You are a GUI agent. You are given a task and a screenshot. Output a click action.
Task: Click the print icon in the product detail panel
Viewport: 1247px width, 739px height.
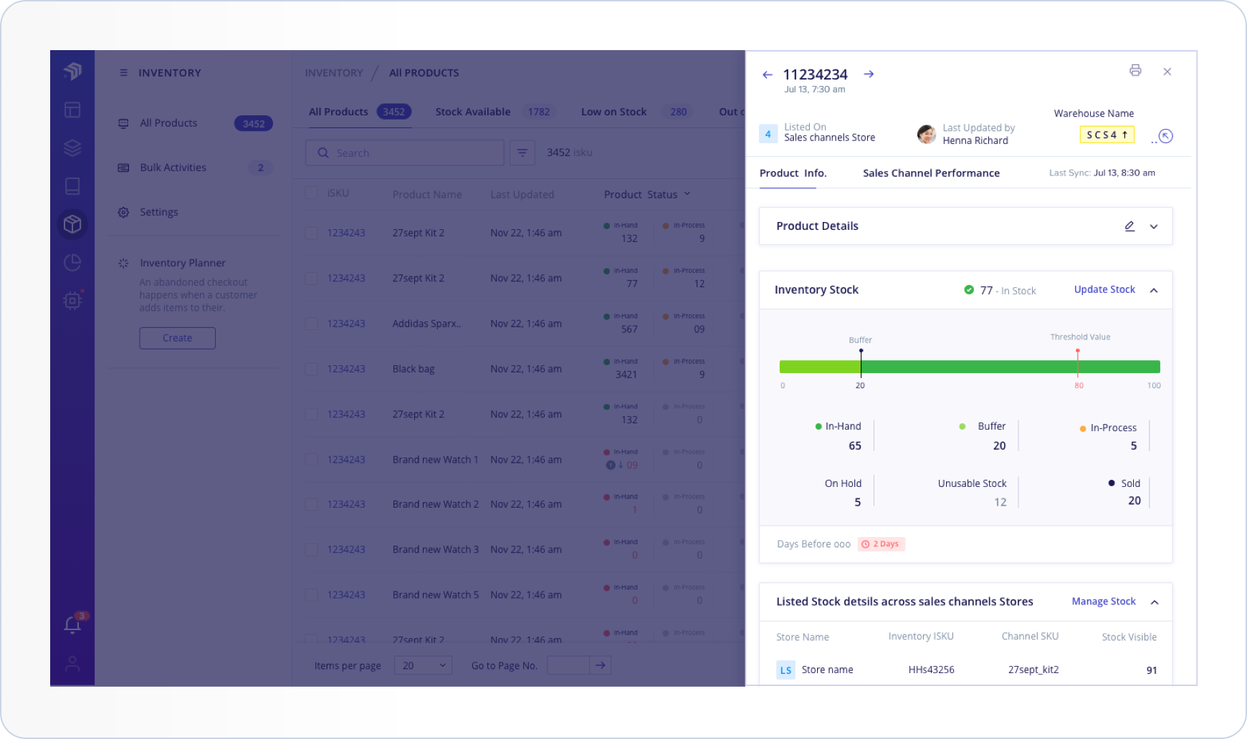pyautogui.click(x=1135, y=71)
